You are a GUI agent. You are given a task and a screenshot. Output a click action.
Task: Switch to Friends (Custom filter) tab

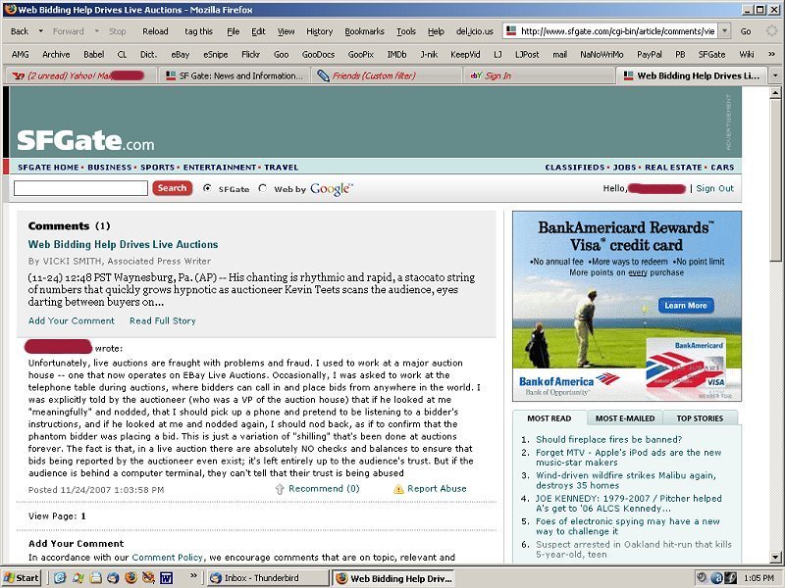(387, 75)
